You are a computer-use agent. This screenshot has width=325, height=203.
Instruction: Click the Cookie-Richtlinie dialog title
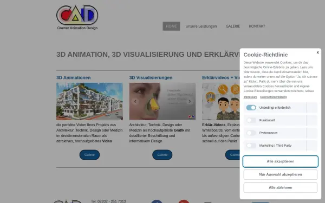coord(265,55)
